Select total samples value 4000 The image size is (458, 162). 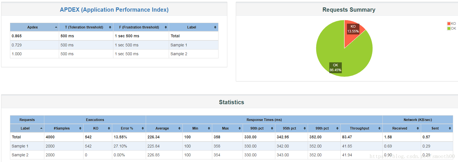(x=50, y=137)
